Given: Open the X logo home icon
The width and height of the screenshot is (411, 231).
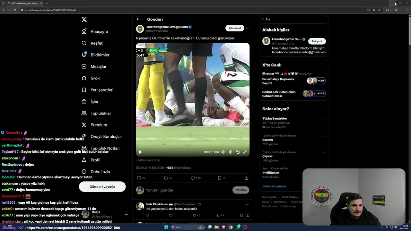Looking at the screenshot, I should tap(84, 20).
